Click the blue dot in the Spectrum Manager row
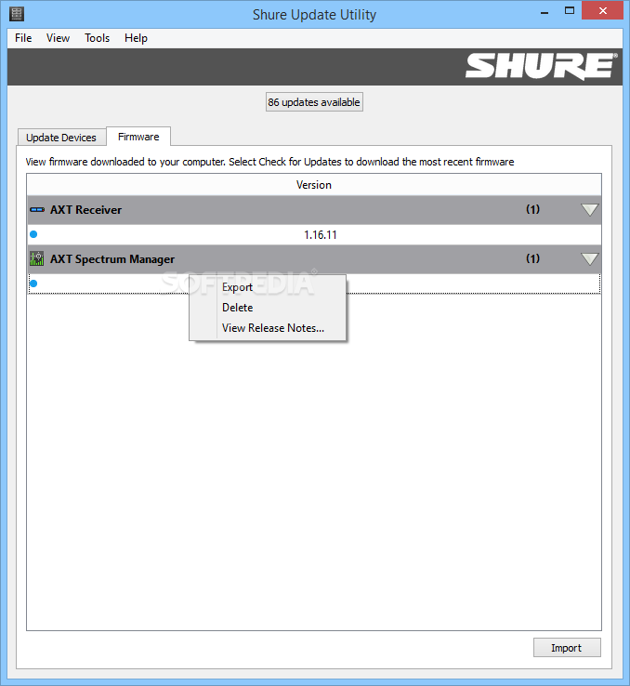The width and height of the screenshot is (630, 686). 33,284
